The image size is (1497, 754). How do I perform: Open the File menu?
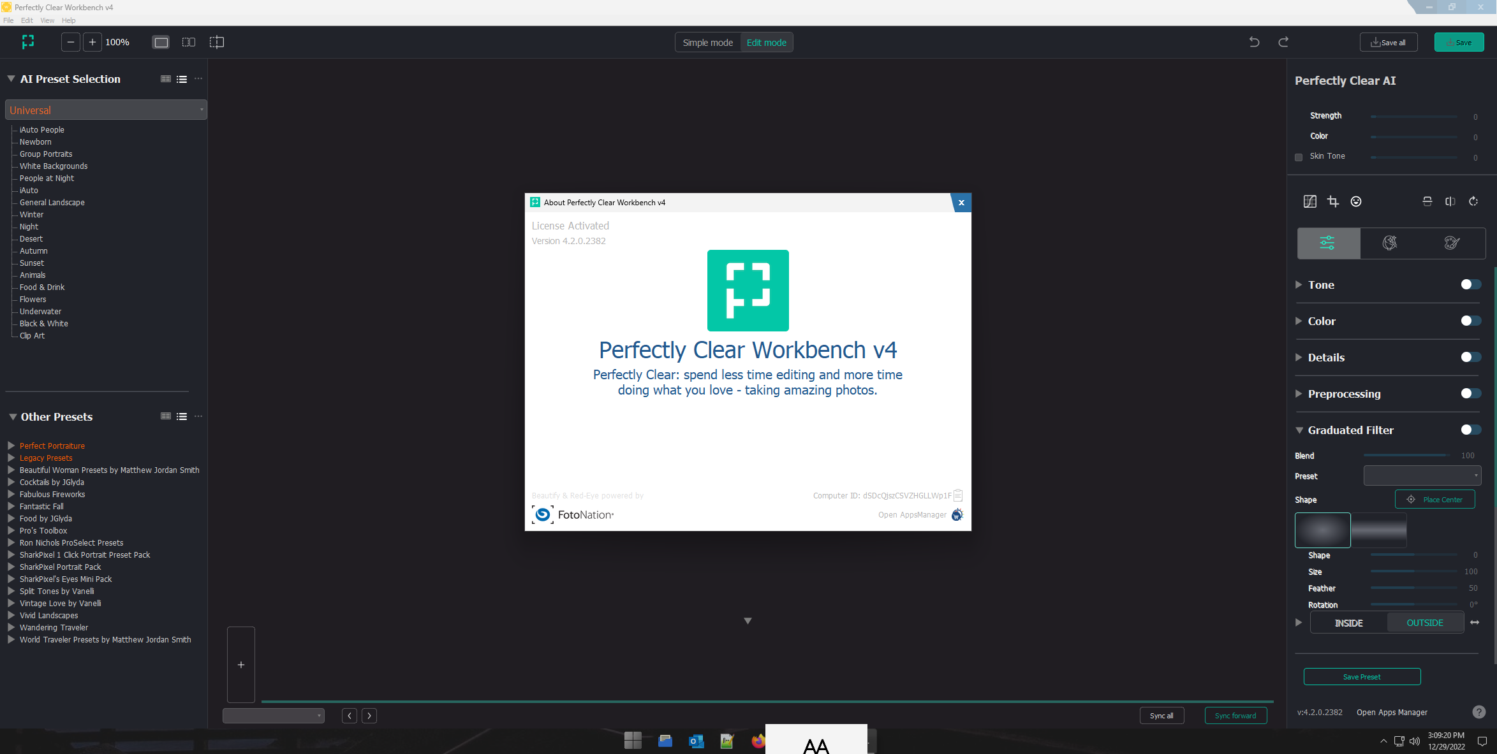tap(8, 20)
